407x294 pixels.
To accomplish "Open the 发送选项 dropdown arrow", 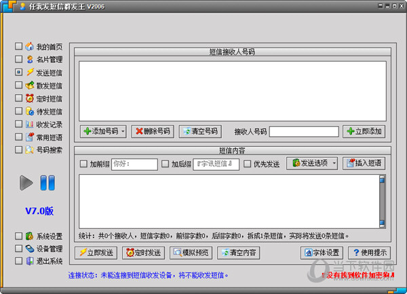I will [334, 163].
